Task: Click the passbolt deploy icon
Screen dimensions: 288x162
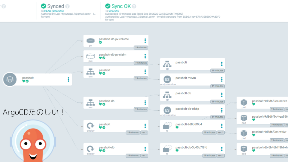Action: coord(90,126)
